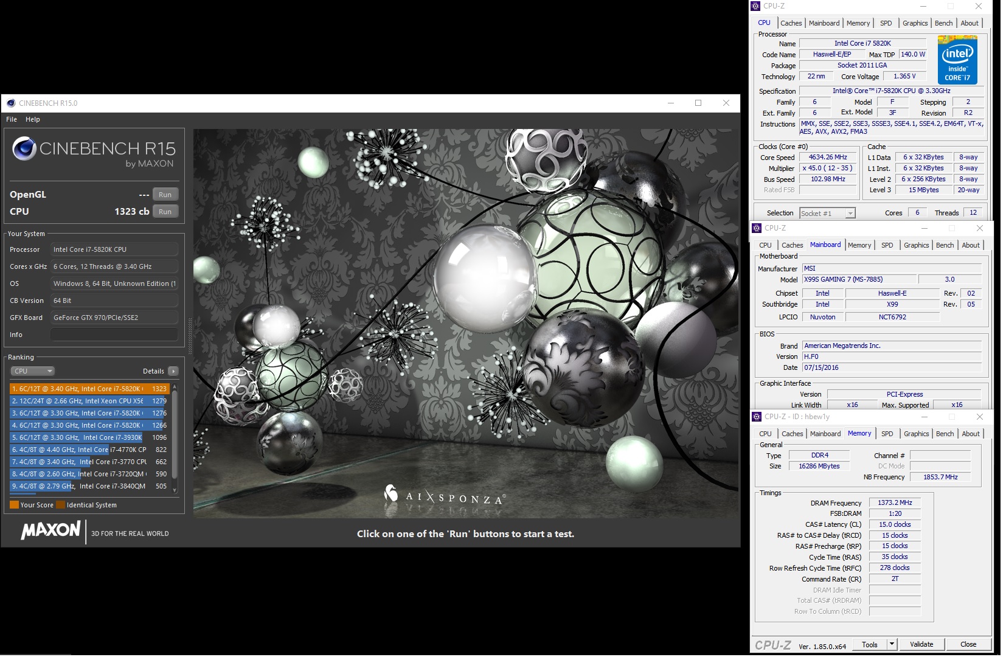Open the Tools dropdown arrow in CPU-Z
This screenshot has width=1006, height=657.
(892, 644)
